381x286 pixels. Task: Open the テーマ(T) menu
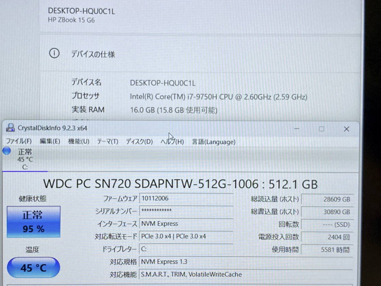[107, 142]
